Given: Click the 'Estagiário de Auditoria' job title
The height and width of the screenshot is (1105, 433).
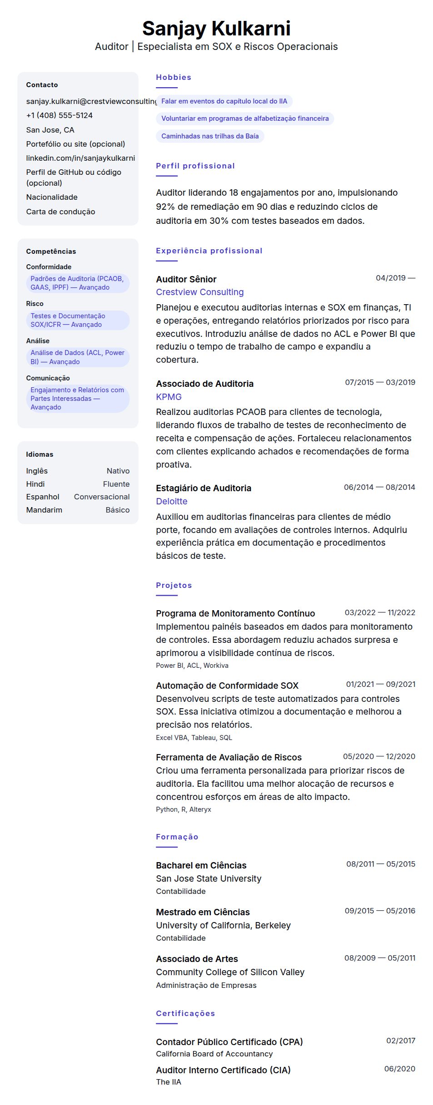Looking at the screenshot, I should 204,488.
